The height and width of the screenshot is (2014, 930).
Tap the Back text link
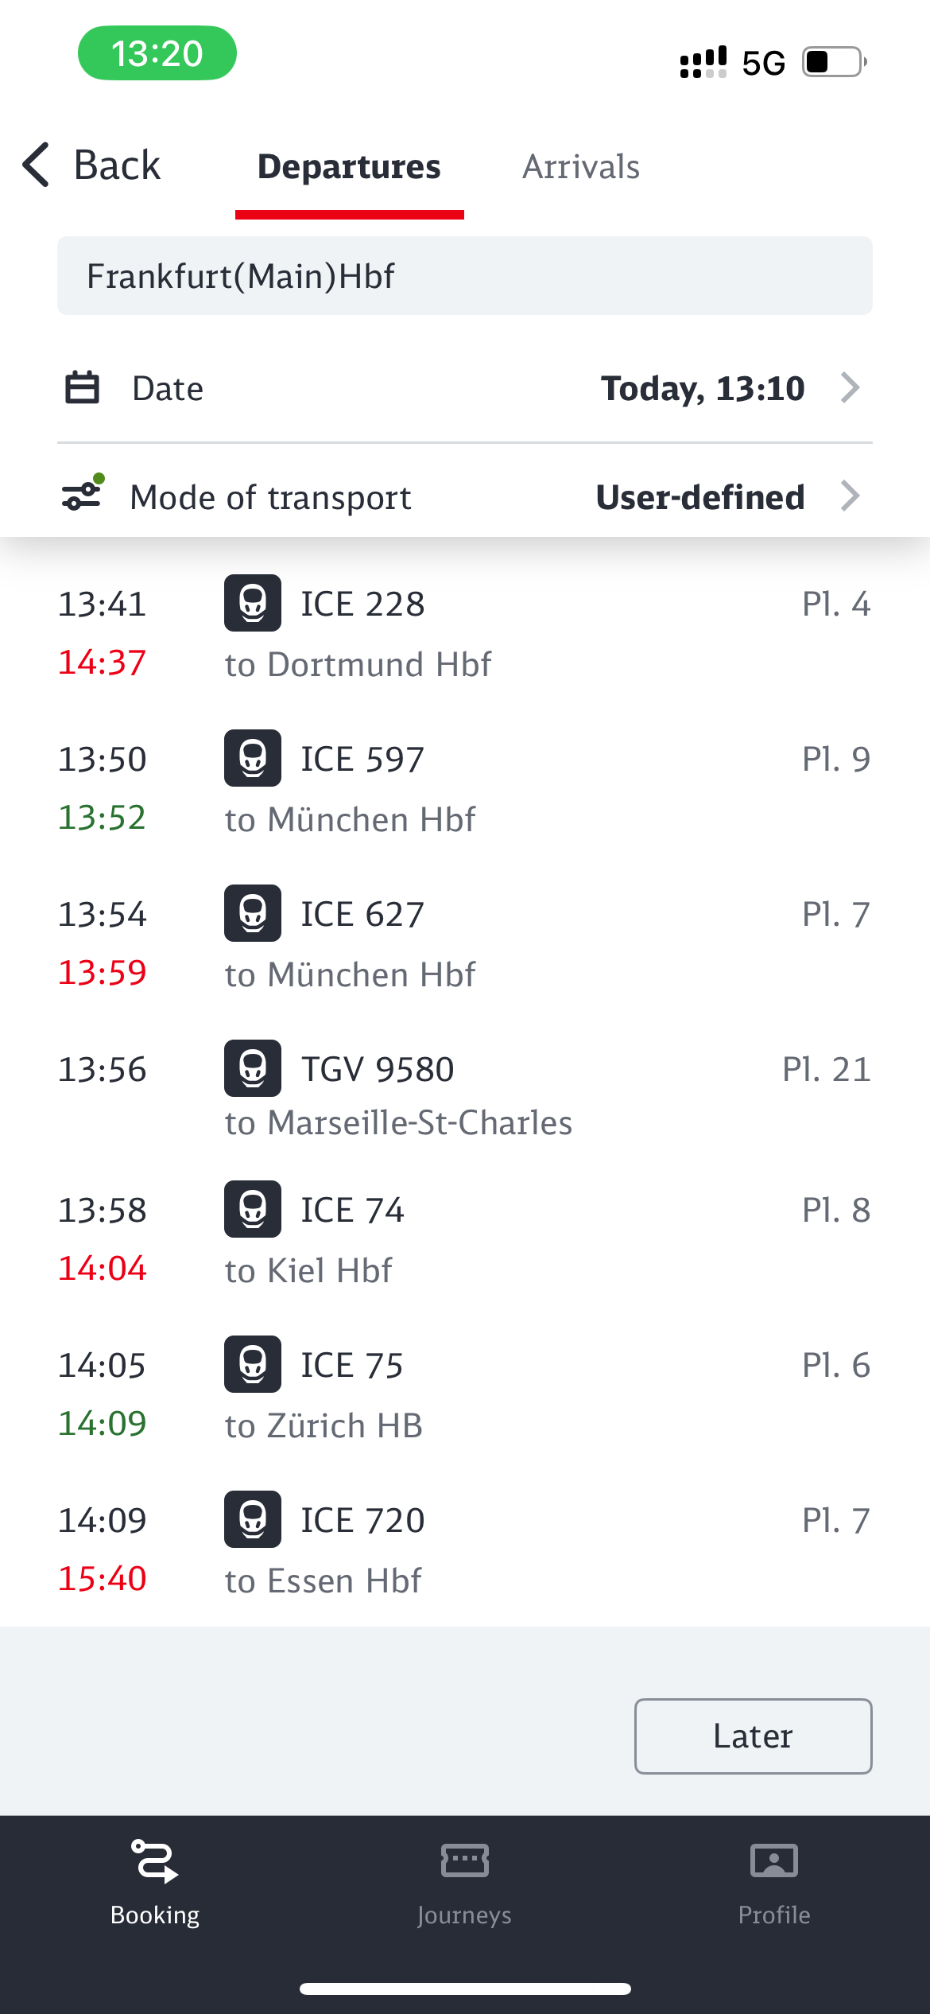117,165
